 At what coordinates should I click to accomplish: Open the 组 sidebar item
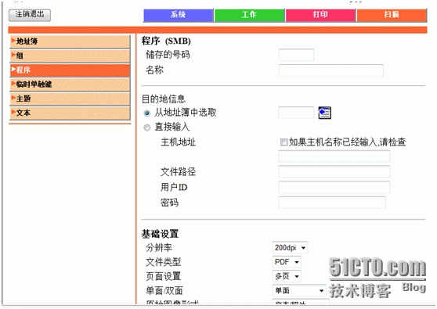point(70,56)
